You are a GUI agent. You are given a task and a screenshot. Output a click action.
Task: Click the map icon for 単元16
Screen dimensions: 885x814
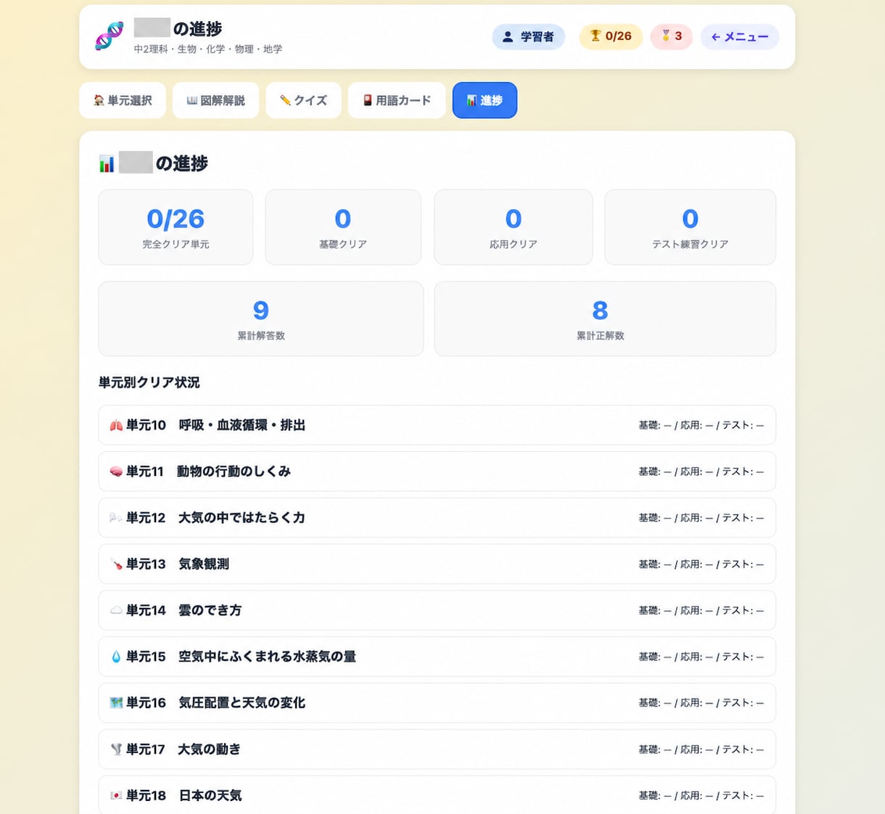point(116,703)
